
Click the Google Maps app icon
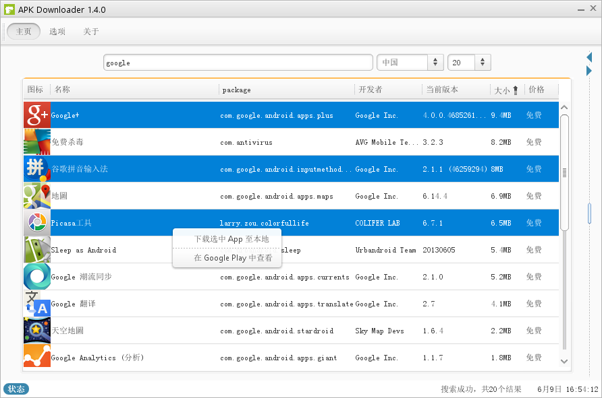(x=37, y=196)
